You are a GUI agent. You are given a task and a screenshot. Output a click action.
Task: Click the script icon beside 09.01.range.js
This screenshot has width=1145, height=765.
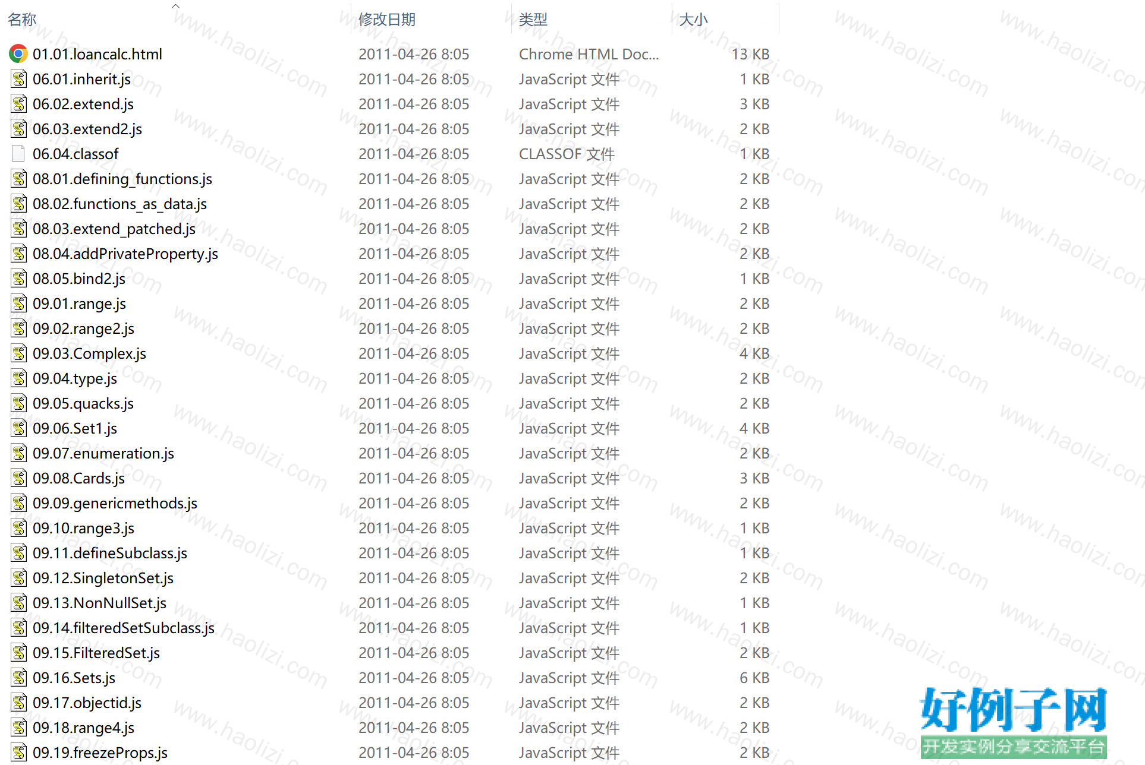[19, 304]
